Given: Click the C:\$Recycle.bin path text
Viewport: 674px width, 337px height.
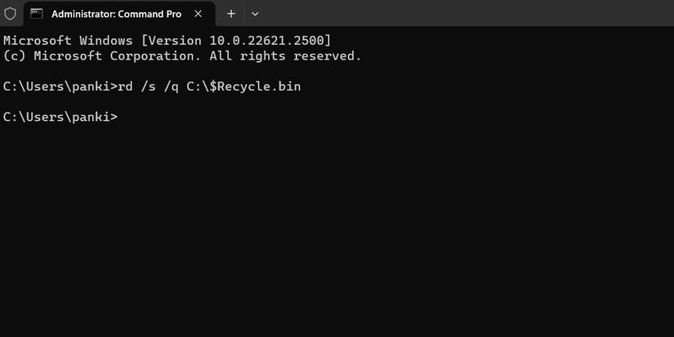Looking at the screenshot, I should point(255,86).
